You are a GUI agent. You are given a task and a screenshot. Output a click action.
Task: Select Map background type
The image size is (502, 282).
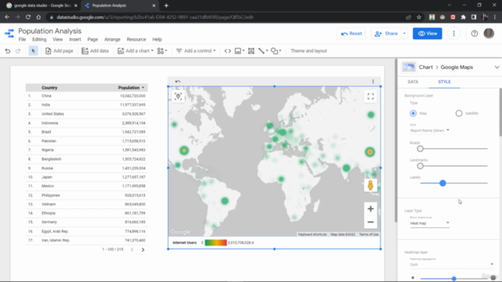tap(413, 113)
